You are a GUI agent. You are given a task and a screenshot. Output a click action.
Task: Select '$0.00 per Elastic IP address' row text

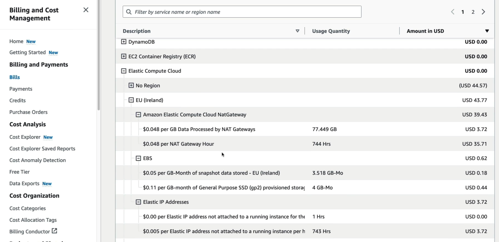coord(224,217)
